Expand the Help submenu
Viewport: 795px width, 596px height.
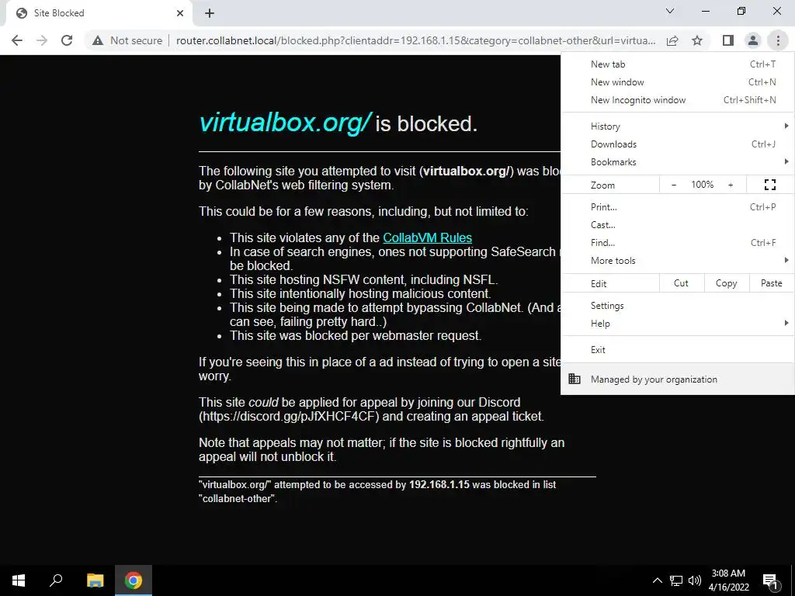(x=677, y=324)
